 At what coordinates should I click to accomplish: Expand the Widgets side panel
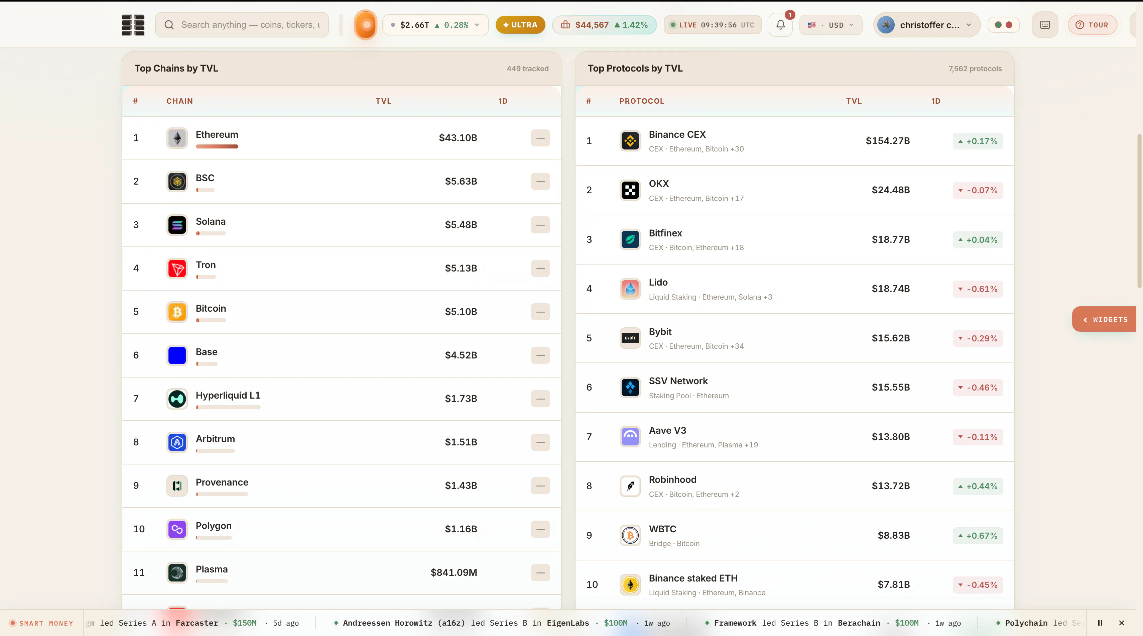pyautogui.click(x=1104, y=319)
